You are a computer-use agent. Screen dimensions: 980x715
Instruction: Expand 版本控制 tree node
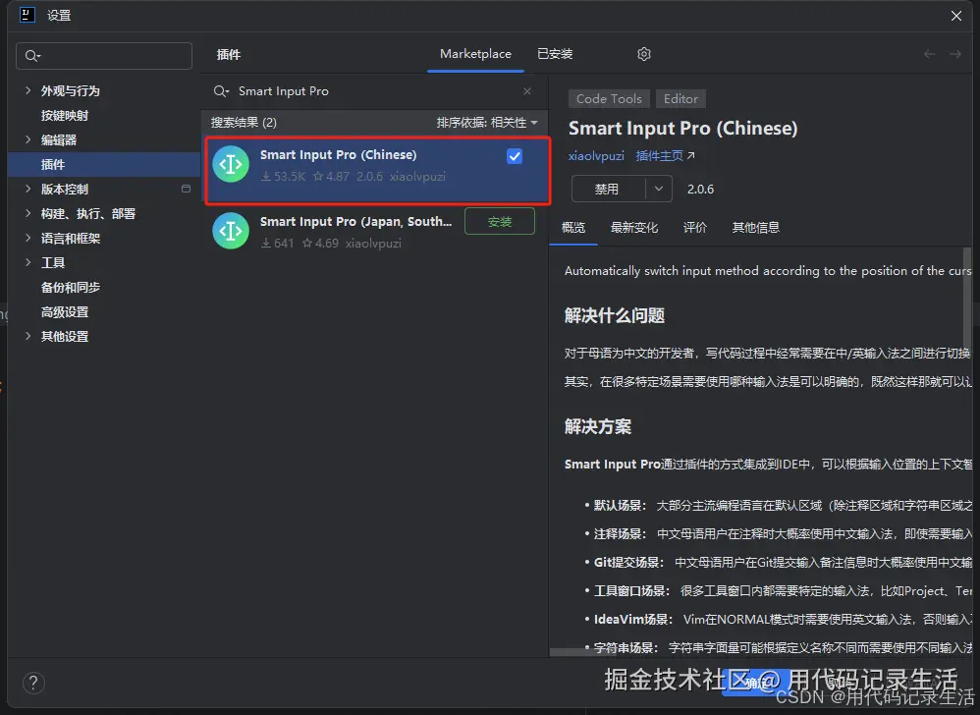27,189
